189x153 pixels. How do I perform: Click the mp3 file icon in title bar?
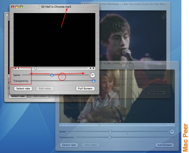[38, 7]
